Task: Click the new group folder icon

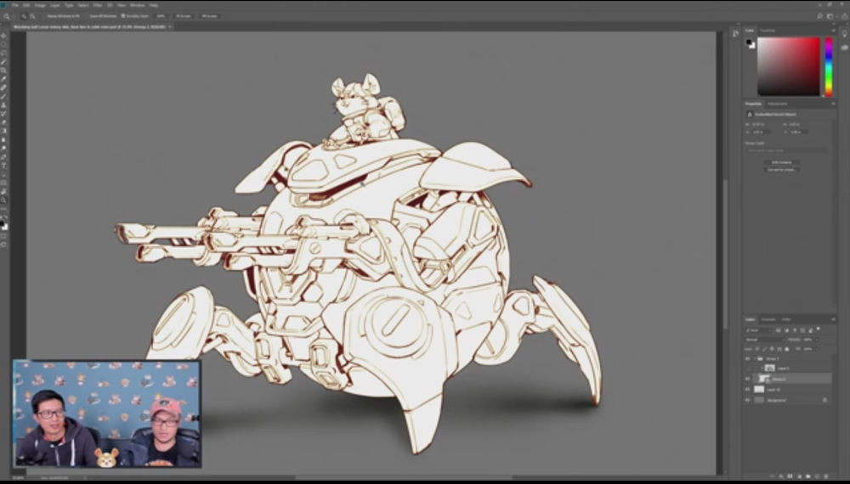Action: pos(808,476)
